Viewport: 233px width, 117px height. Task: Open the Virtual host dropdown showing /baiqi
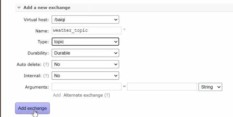85,19
